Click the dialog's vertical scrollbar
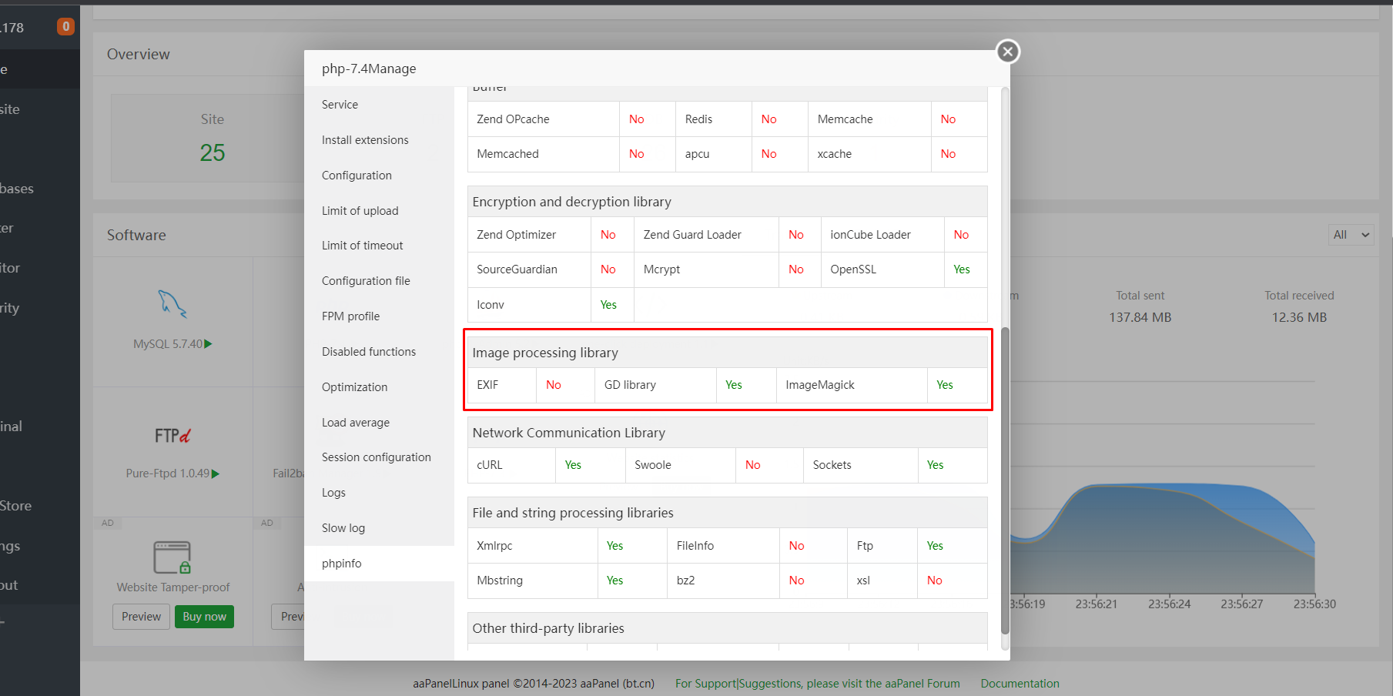The image size is (1393, 696). click(x=1005, y=480)
